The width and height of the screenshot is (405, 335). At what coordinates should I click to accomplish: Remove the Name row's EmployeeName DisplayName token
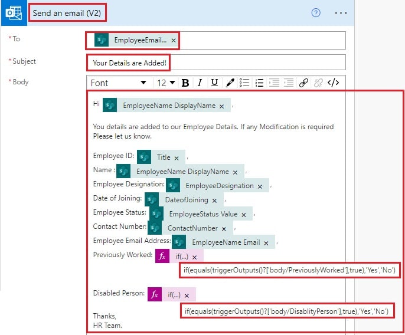(x=235, y=172)
